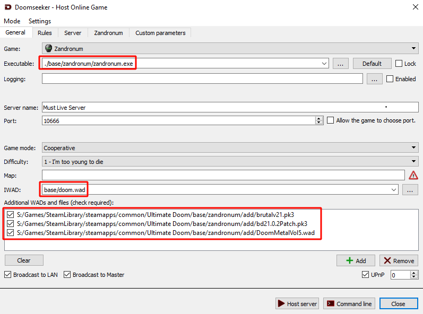Click the red warning triangle next to Map
This screenshot has height=314, width=423.
pos(413,175)
